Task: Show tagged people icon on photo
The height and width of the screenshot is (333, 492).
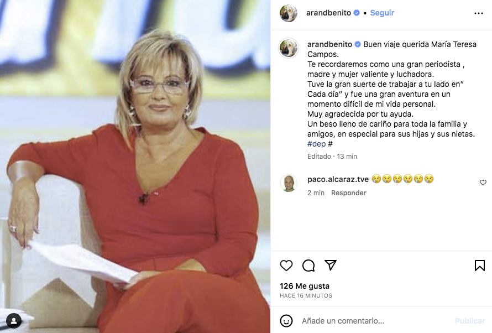Action: pos(14,321)
